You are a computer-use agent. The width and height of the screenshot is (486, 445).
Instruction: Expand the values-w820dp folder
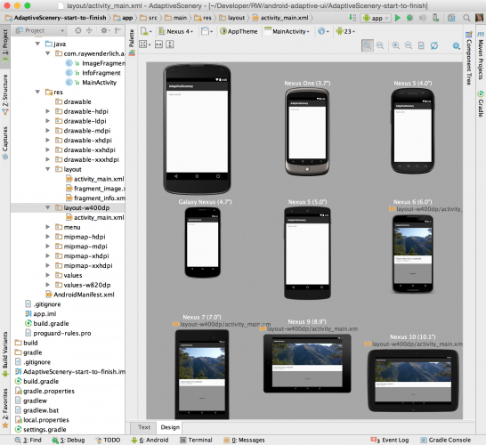point(47,285)
